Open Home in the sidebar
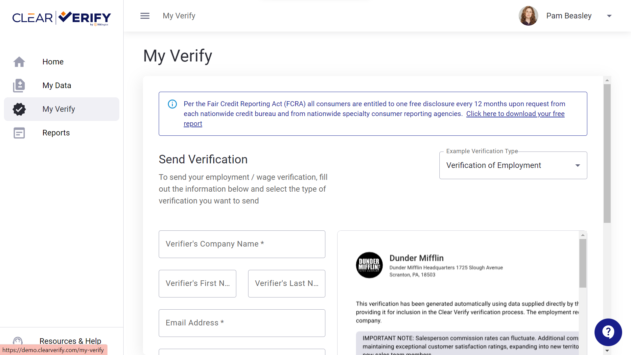The image size is (631, 355). pyautogui.click(x=61, y=62)
